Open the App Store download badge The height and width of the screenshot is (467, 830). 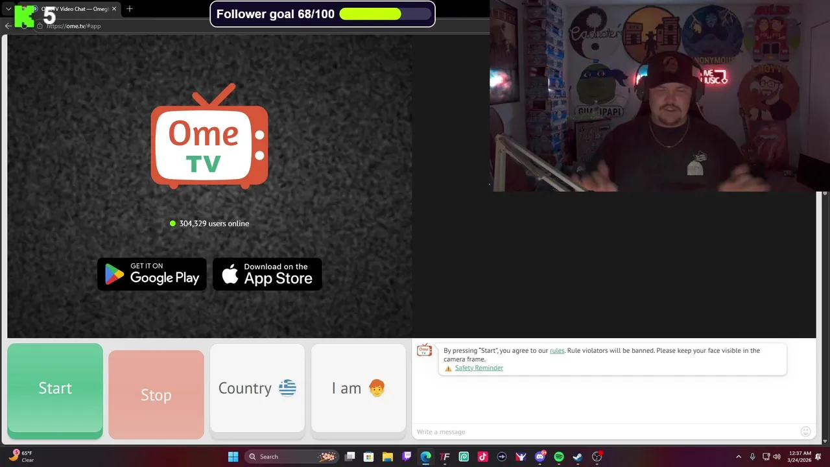click(267, 274)
